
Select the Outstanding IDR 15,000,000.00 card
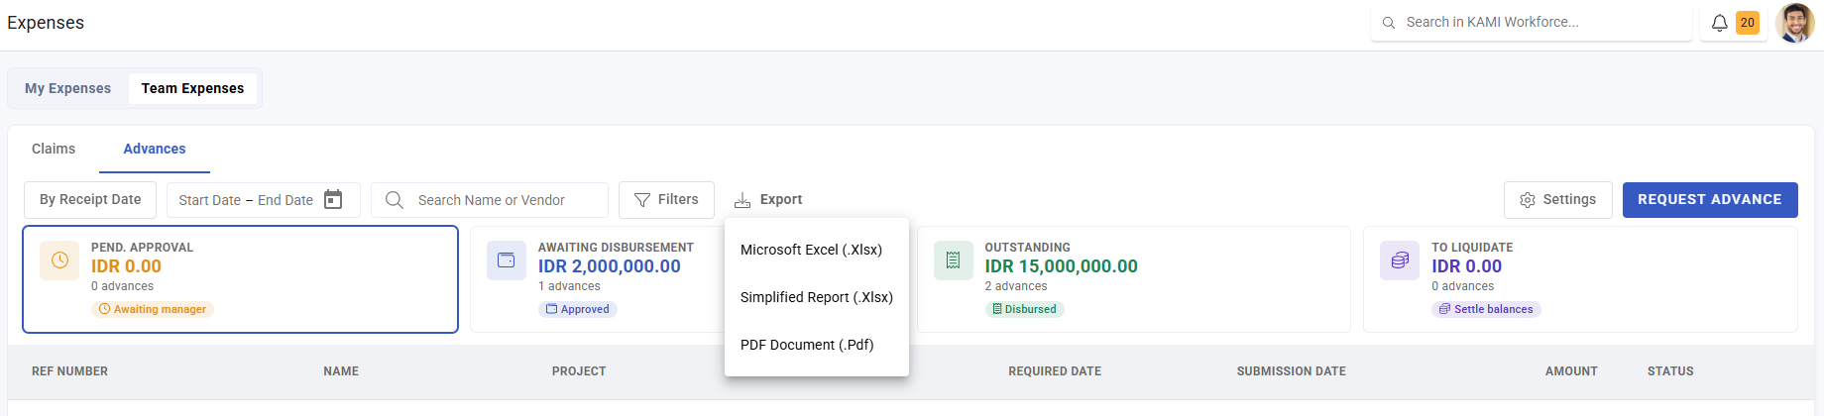1134,279
